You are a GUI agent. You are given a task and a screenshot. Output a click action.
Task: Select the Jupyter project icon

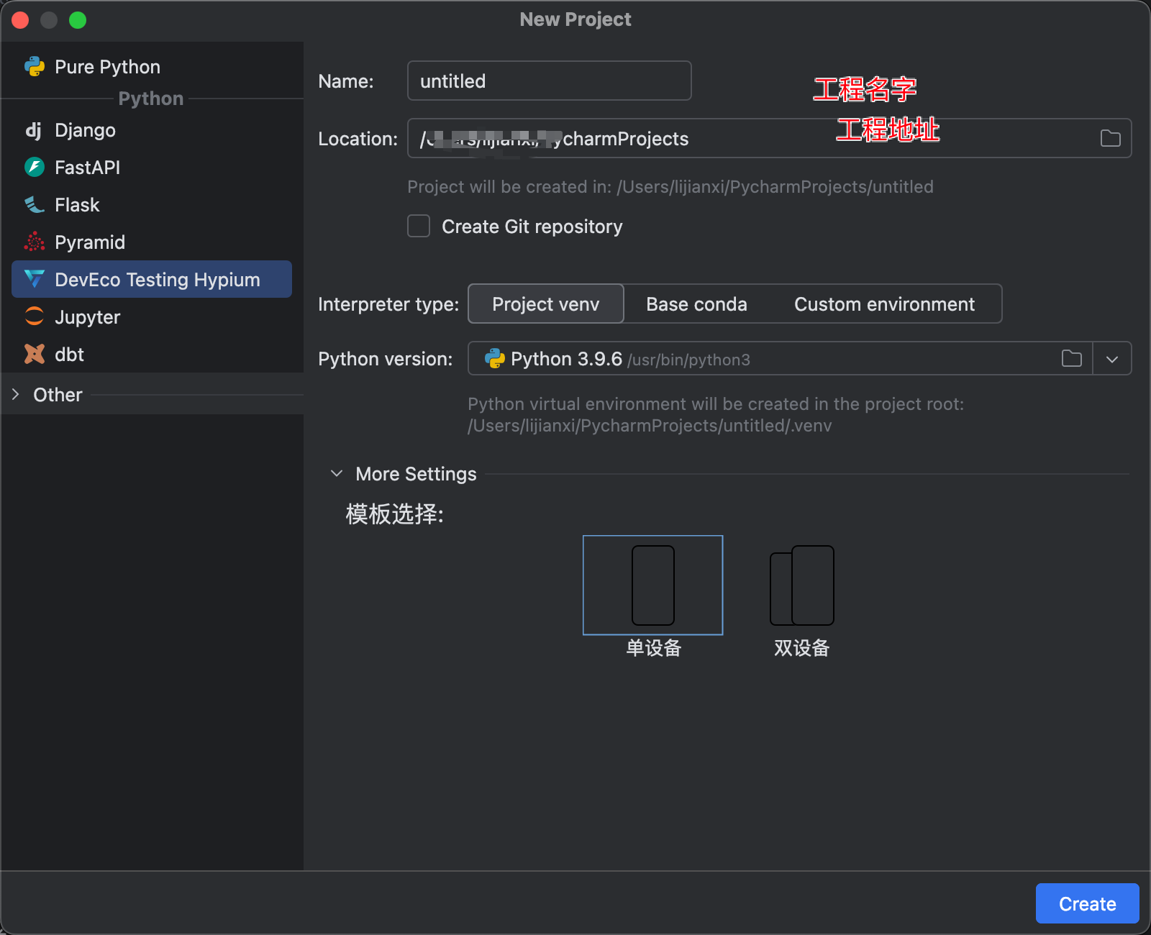click(x=35, y=317)
